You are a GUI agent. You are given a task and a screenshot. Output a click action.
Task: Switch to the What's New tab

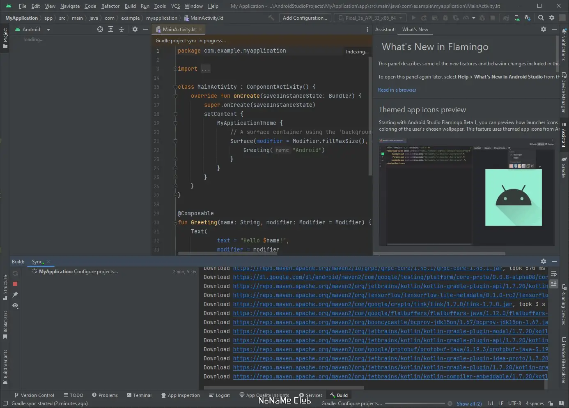coord(415,29)
